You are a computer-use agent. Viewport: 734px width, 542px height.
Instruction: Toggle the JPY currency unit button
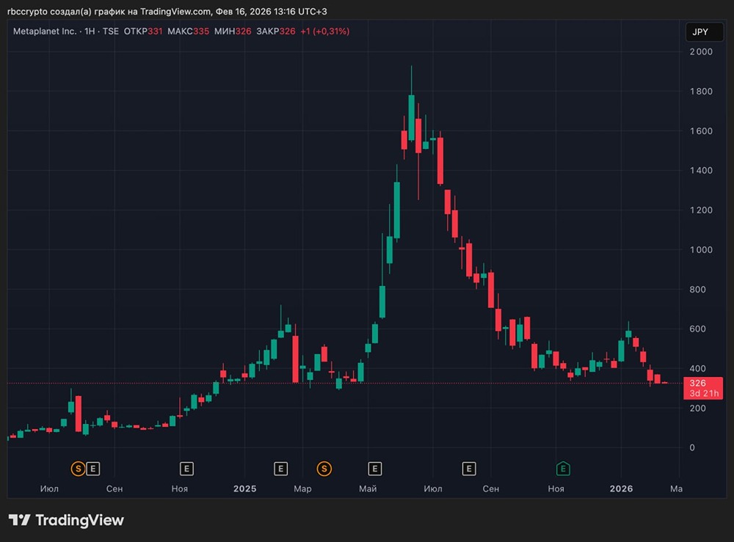click(703, 32)
